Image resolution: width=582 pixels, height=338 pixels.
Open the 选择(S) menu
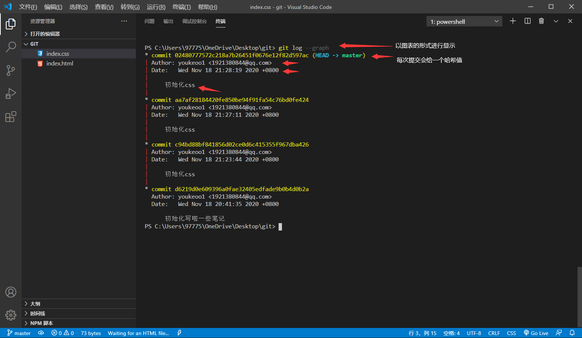point(79,7)
